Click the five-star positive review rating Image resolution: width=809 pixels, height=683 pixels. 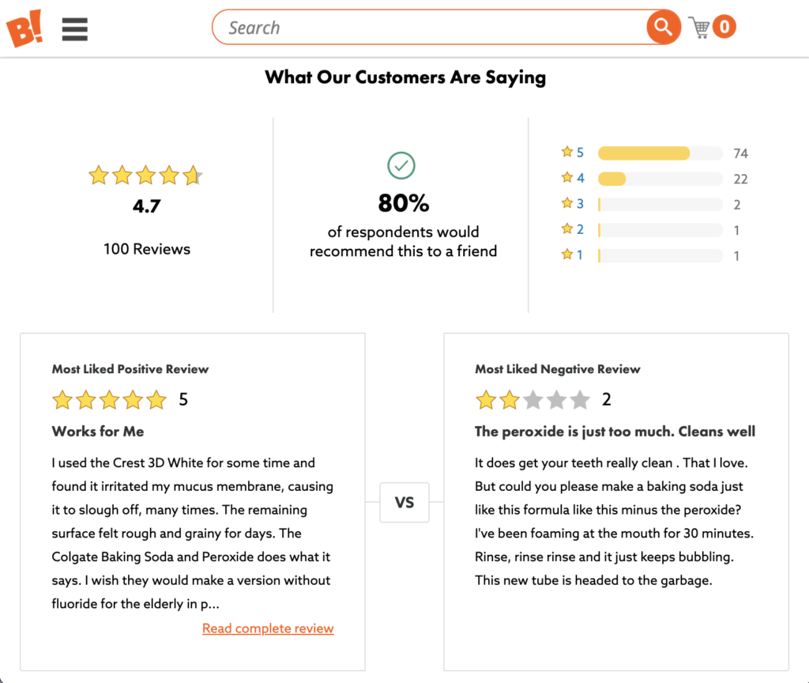109,400
